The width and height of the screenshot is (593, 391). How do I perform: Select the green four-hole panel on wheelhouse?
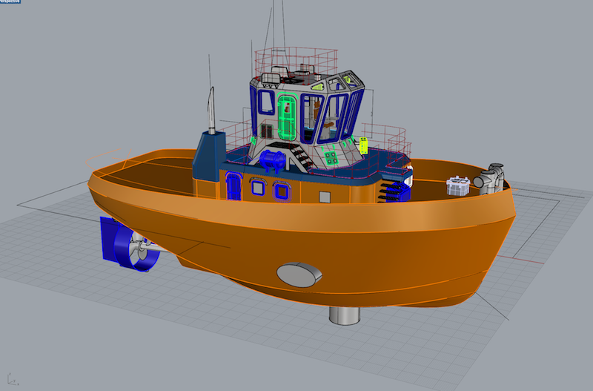click(x=328, y=157)
